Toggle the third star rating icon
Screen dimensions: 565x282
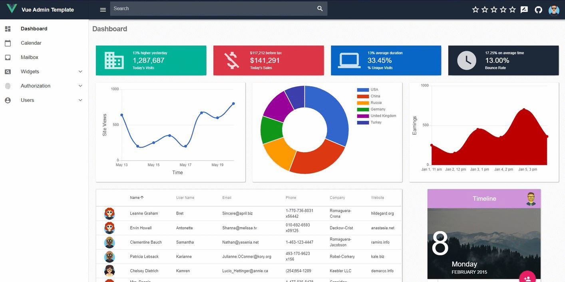click(x=494, y=10)
